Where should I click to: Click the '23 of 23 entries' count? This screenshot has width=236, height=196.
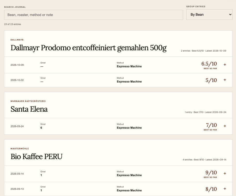tap(12, 24)
